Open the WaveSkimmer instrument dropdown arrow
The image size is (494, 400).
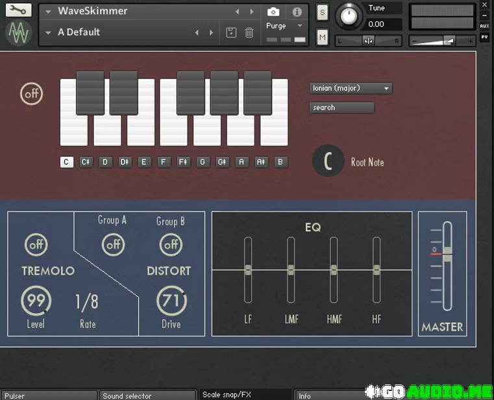(x=48, y=12)
